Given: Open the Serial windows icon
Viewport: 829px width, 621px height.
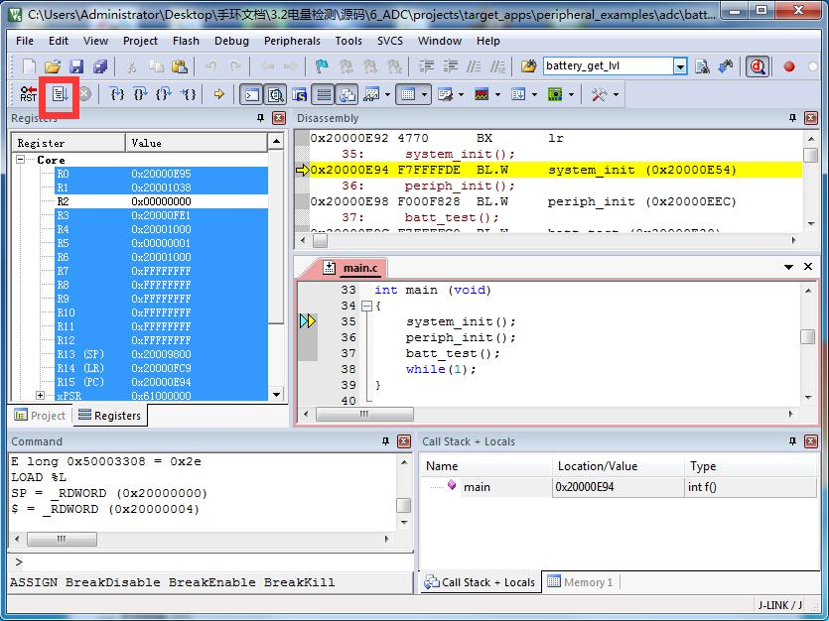Looking at the screenshot, I should [x=445, y=95].
